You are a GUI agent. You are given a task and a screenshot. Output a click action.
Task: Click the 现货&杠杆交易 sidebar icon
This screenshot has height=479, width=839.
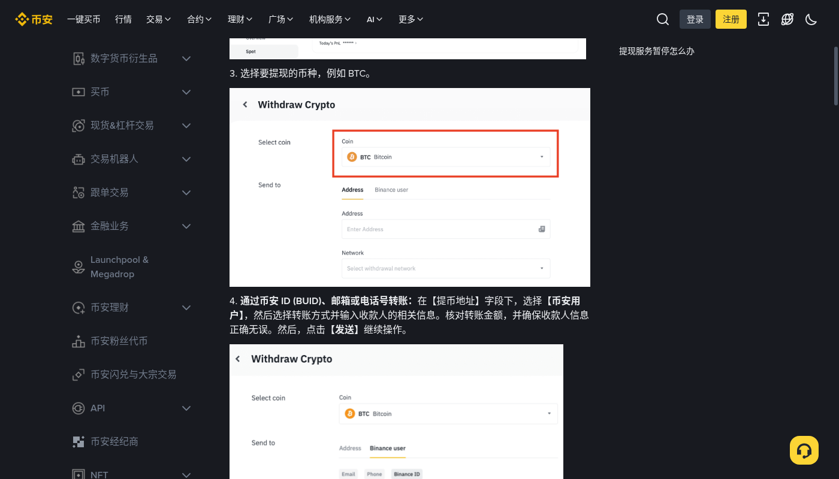[79, 126]
